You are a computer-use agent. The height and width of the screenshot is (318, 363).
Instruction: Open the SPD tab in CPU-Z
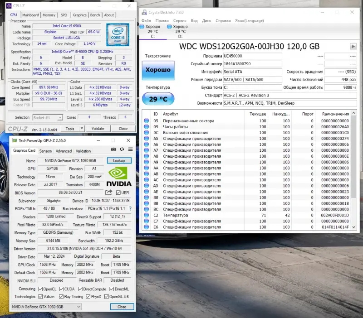64,15
